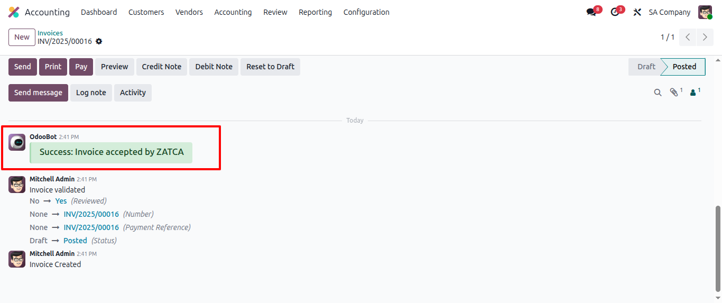Open the Invoices breadcrumb link
This screenshot has width=722, height=303.
(50, 33)
